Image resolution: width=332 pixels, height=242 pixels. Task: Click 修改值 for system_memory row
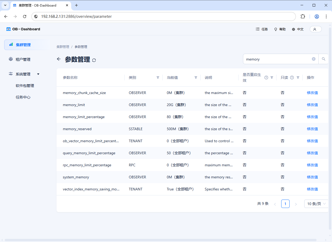[312, 177]
